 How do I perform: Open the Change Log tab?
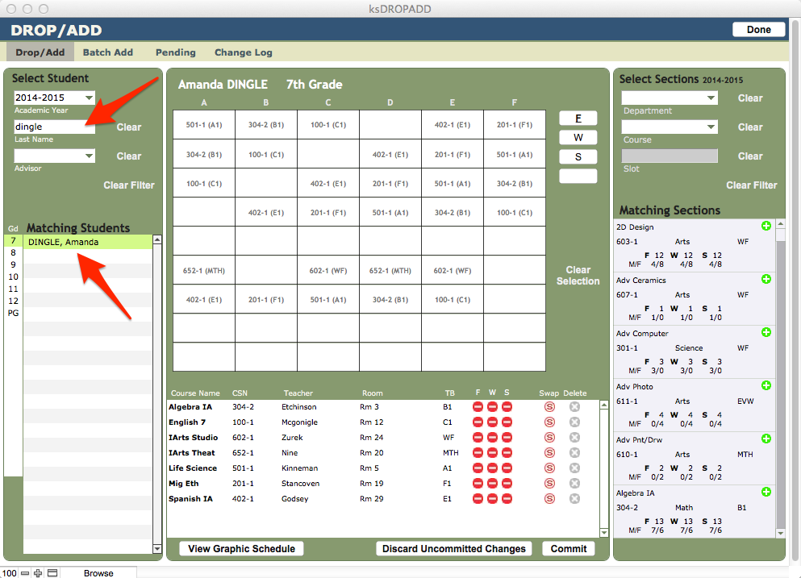(243, 52)
